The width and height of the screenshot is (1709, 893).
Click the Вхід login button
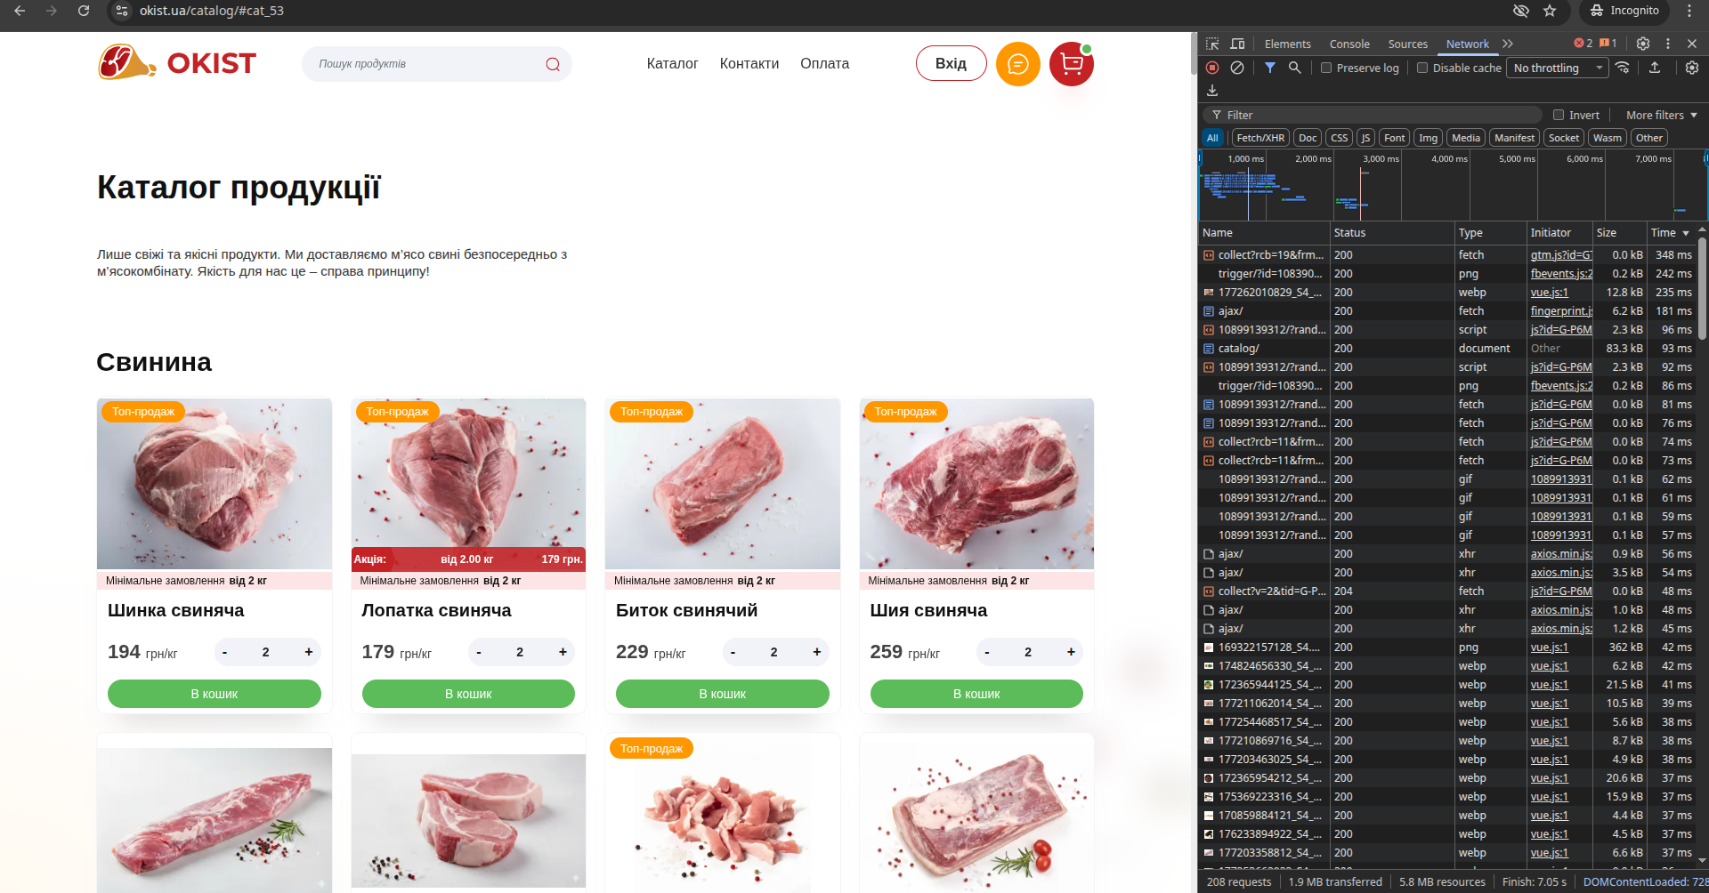tap(952, 63)
